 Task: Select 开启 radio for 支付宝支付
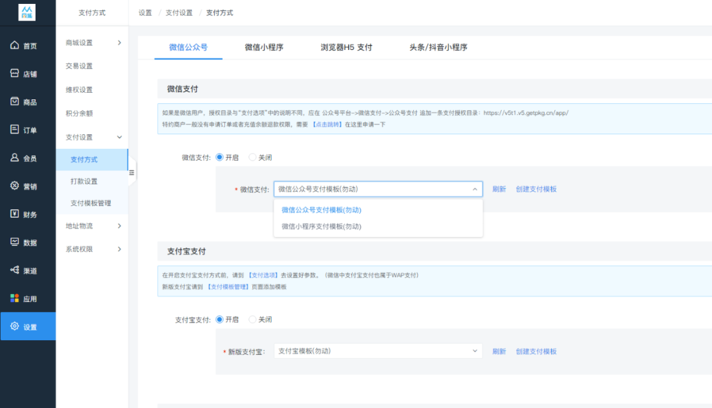tap(220, 320)
